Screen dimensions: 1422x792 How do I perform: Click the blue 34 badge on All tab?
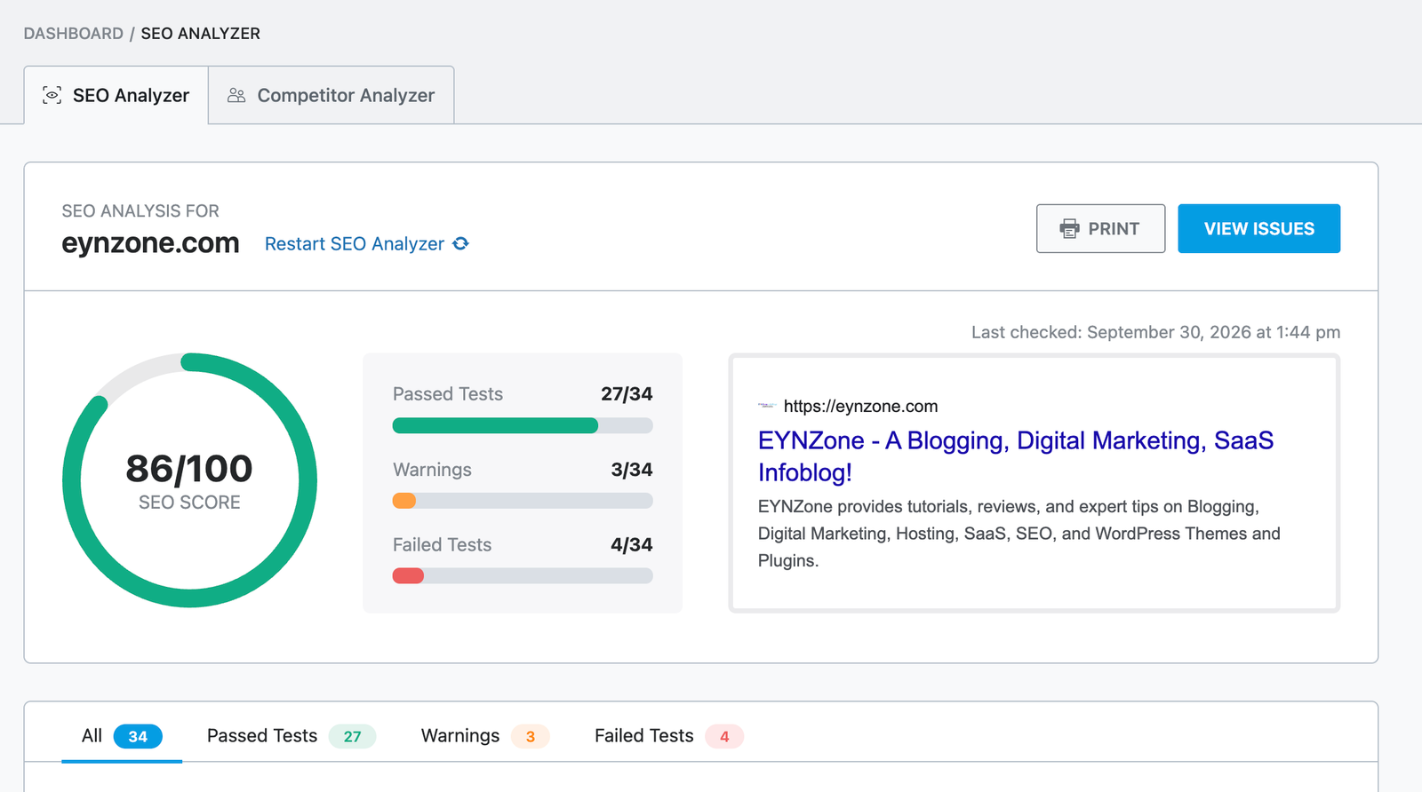coord(138,736)
